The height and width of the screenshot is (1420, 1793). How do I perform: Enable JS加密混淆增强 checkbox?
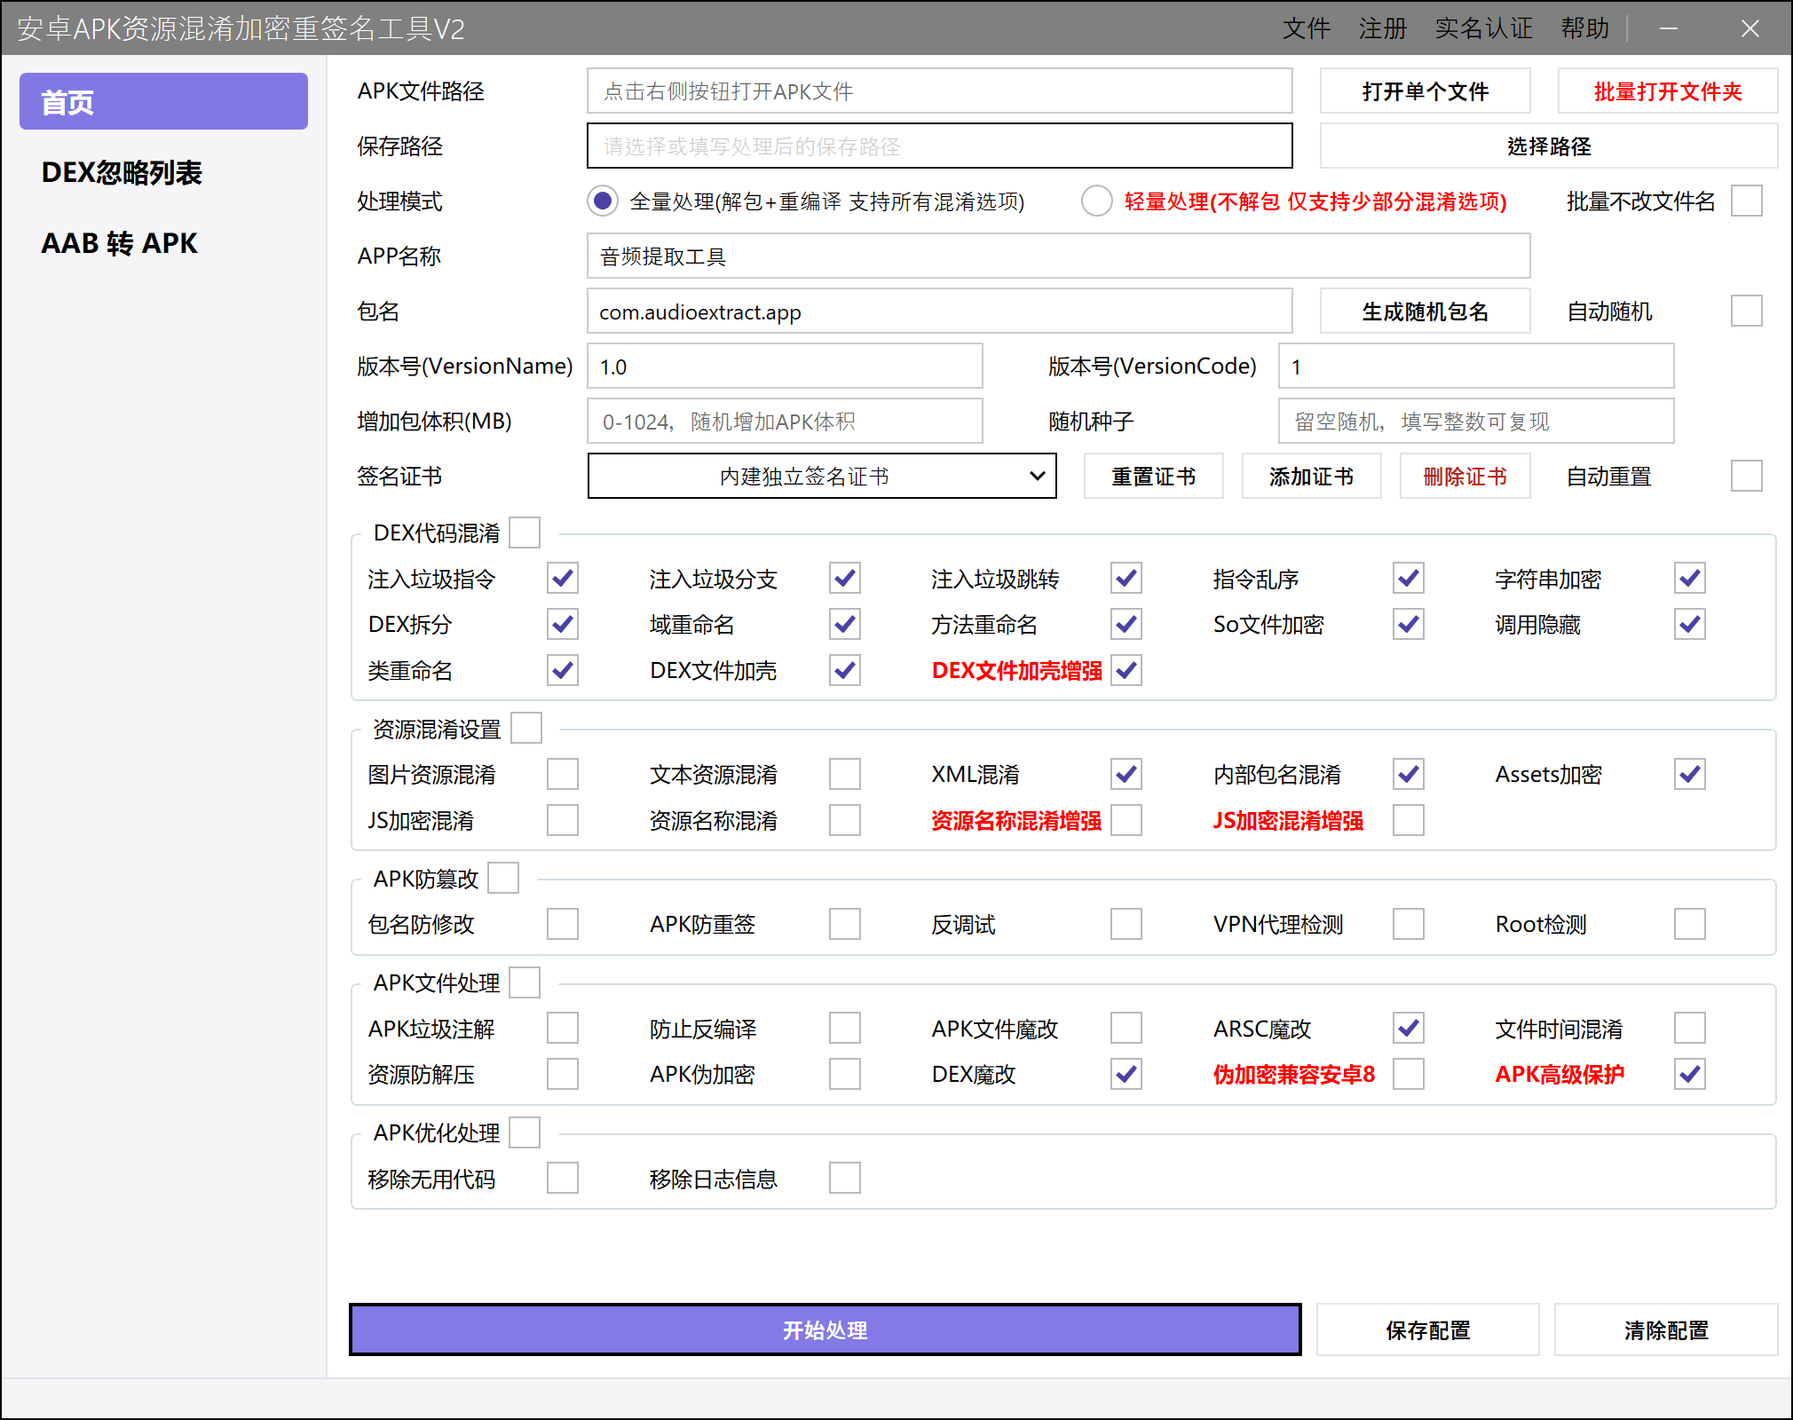[1409, 820]
